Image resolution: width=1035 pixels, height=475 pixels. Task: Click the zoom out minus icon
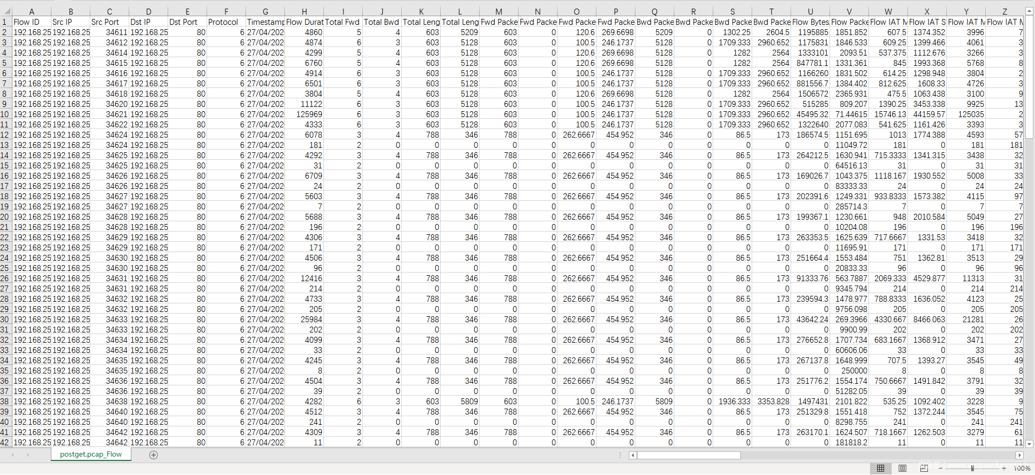point(941,468)
